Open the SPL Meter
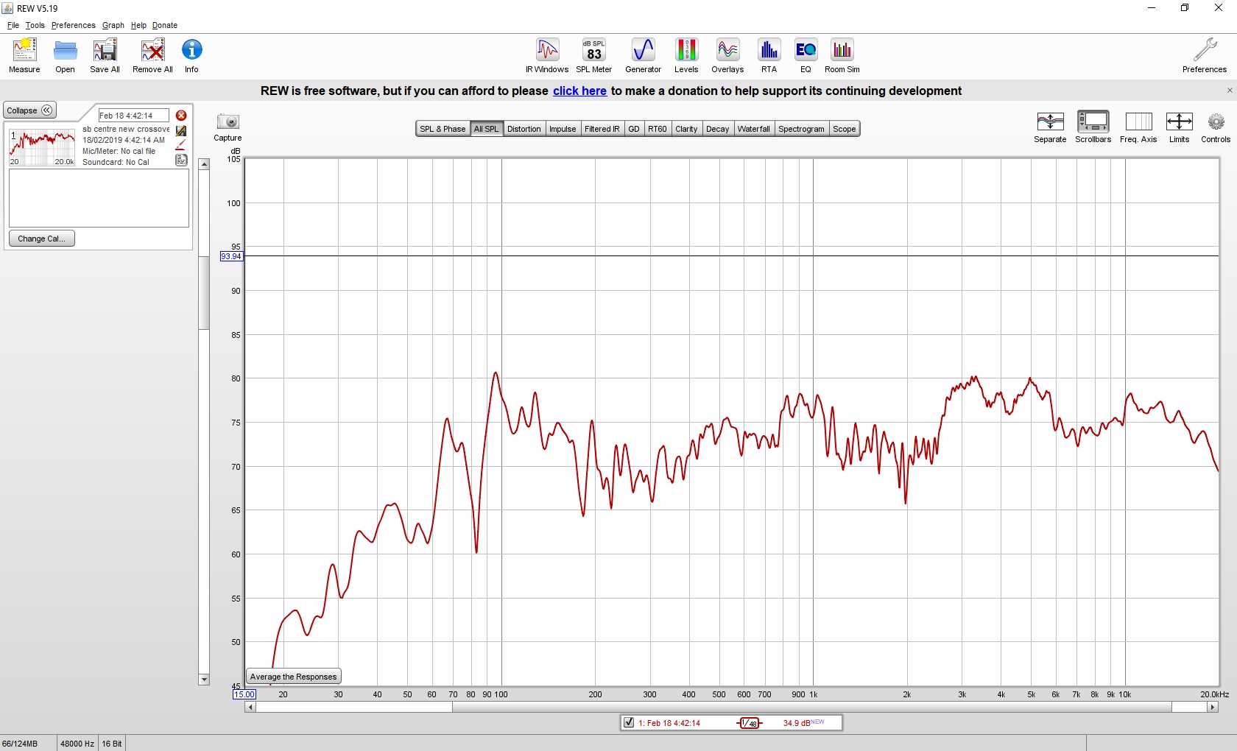 coord(593,56)
